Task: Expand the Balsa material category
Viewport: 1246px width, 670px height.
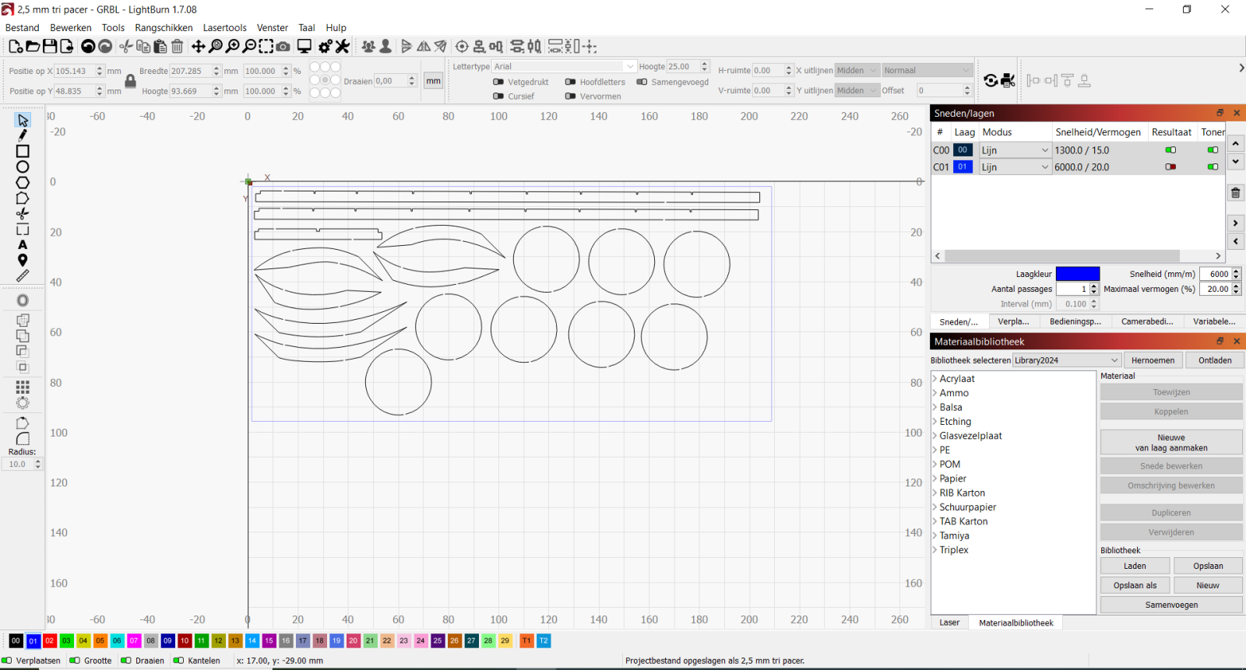Action: coord(935,408)
